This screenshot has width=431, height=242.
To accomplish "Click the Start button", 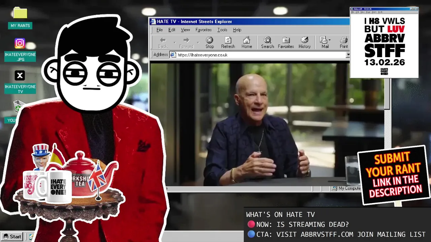I will tap(12, 237).
